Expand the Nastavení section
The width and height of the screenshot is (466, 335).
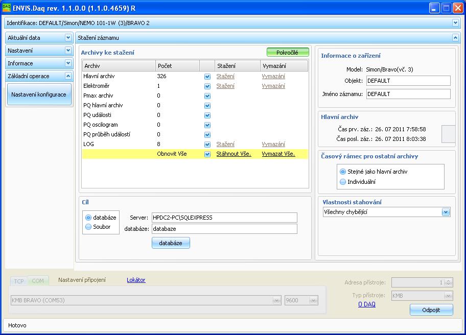coord(68,51)
